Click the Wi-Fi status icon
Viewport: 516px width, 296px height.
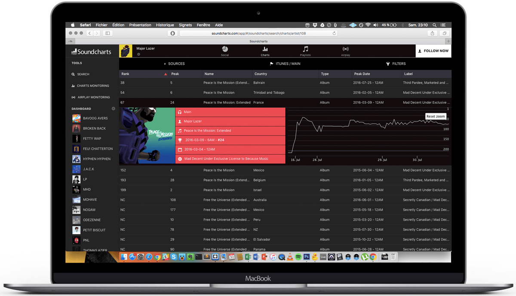368,25
